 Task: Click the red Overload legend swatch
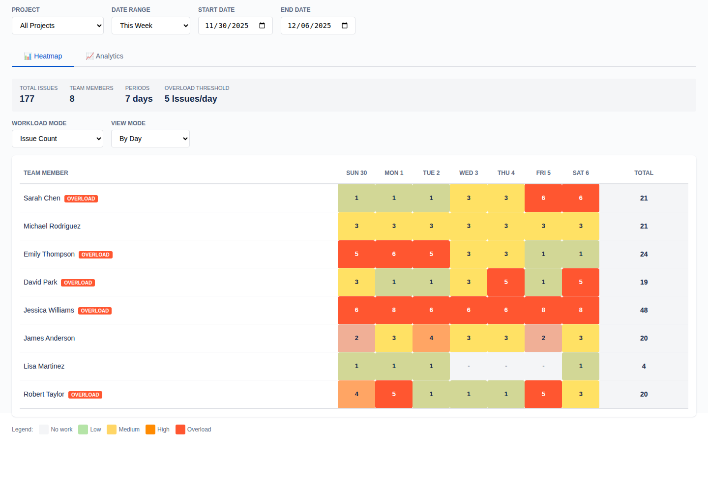[x=180, y=429]
